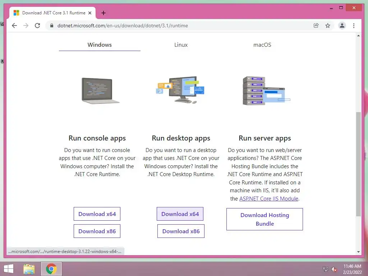Open the Windows Start menu
The image size is (368, 276).
tap(9, 269)
